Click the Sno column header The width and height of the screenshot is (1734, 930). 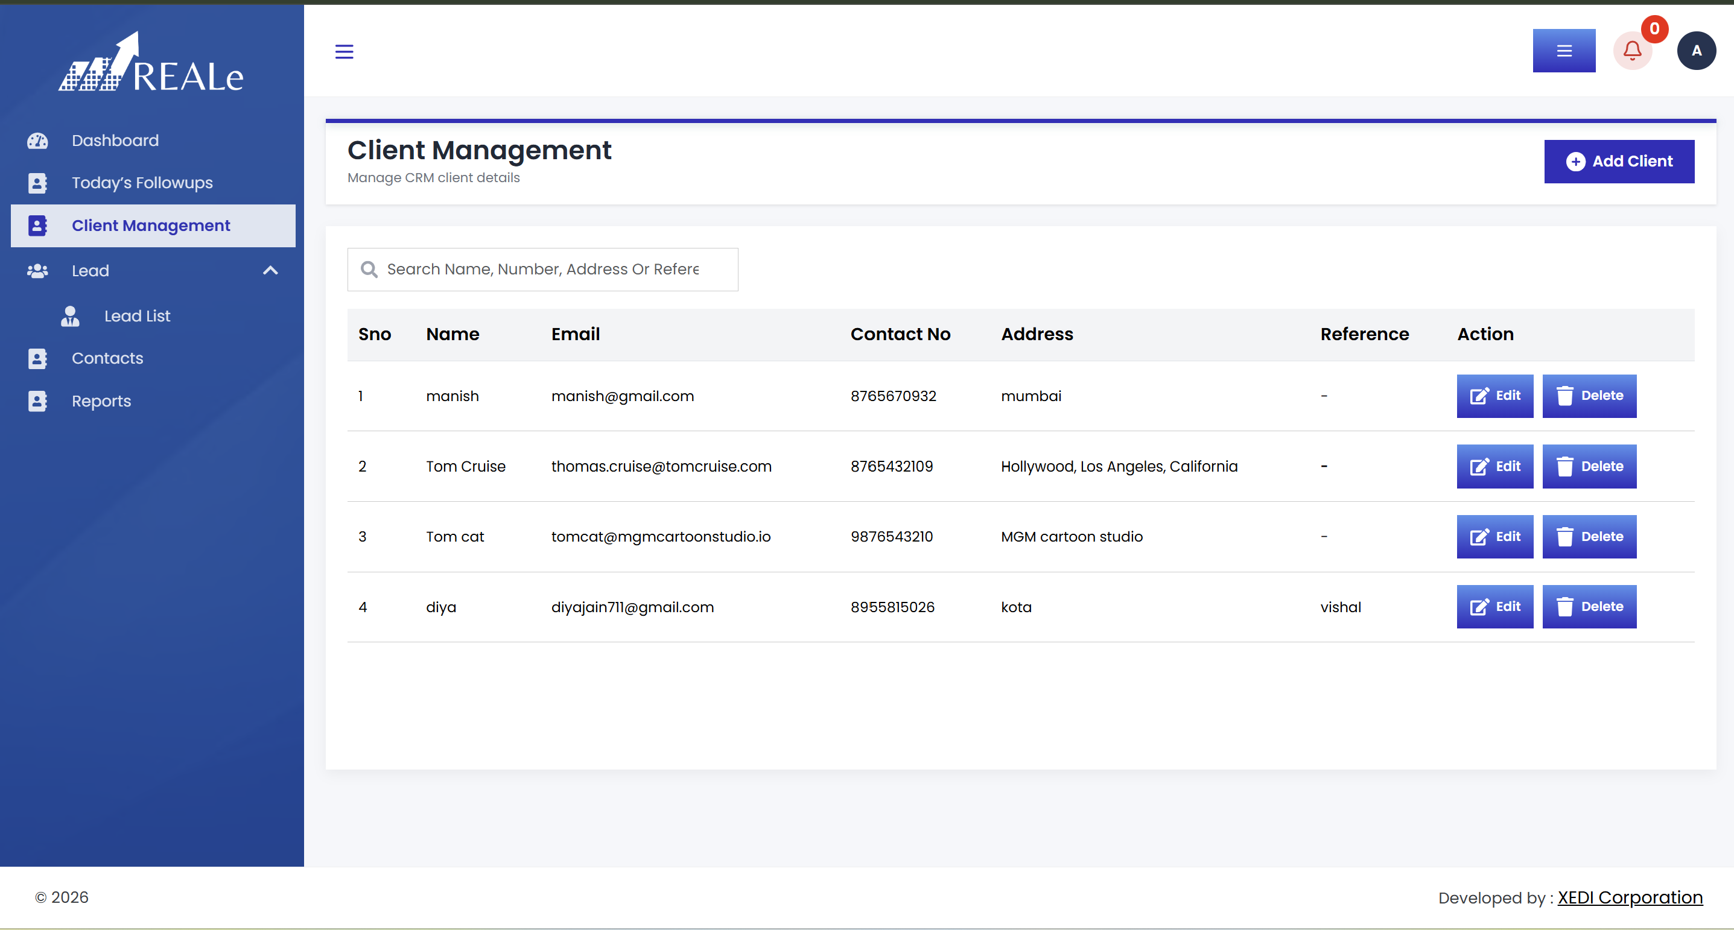pos(374,335)
